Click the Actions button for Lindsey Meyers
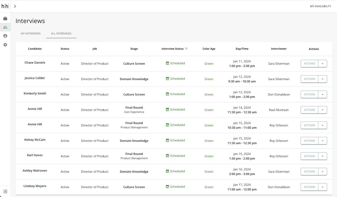Image resolution: width=337 pixels, height=197 pixels. pos(309,187)
